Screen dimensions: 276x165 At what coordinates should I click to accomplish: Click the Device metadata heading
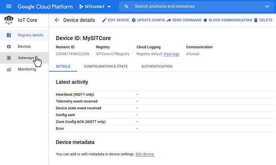click(75, 142)
